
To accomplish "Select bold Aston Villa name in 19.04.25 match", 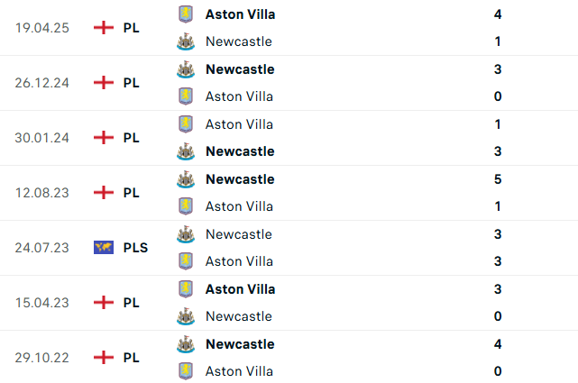I will click(x=241, y=14).
